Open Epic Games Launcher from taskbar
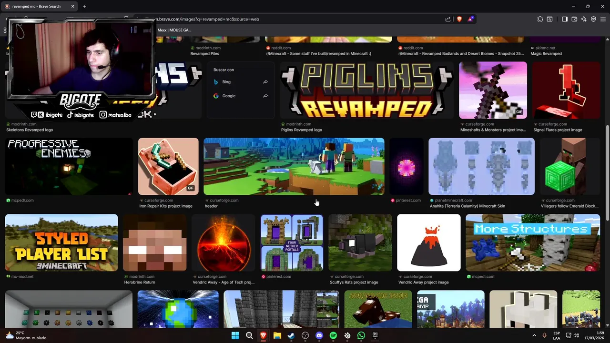This screenshot has width=610, height=343. 375,335
